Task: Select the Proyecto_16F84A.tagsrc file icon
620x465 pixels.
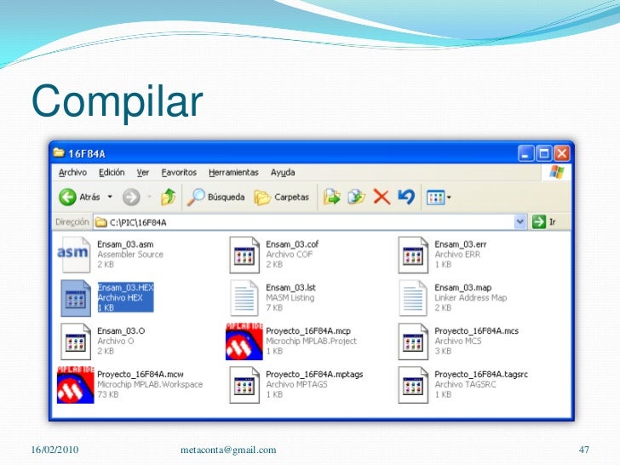Action: coord(413,385)
